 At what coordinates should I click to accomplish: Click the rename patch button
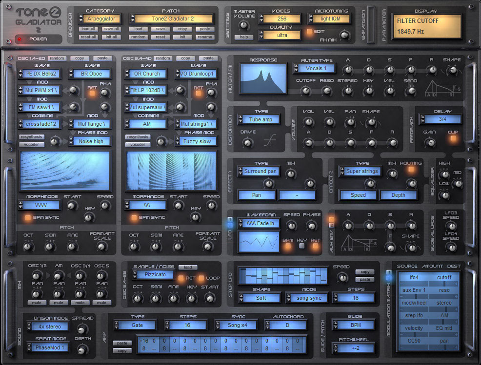205,37
